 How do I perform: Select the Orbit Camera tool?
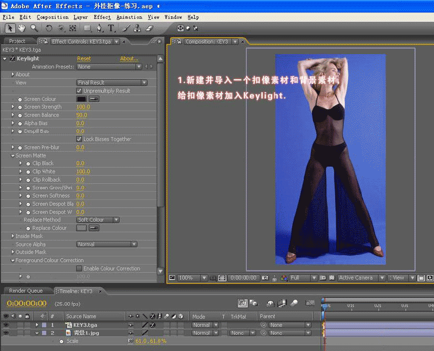(61, 28)
